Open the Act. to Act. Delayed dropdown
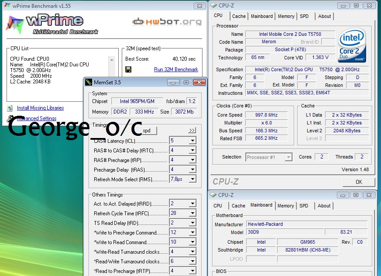The image size is (381, 276). [x=192, y=204]
